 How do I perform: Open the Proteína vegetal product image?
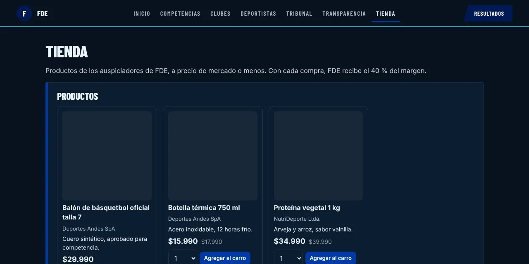(x=318, y=156)
